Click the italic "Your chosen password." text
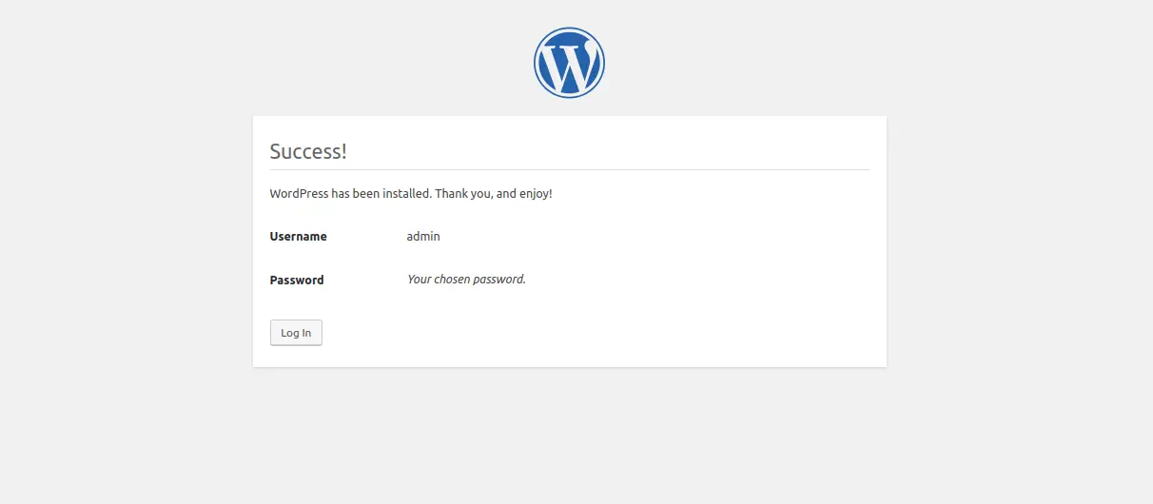1153x504 pixels. click(466, 280)
